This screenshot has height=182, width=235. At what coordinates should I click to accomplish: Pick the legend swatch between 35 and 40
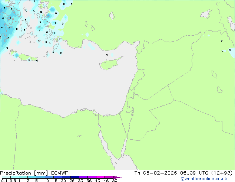click(92, 177)
